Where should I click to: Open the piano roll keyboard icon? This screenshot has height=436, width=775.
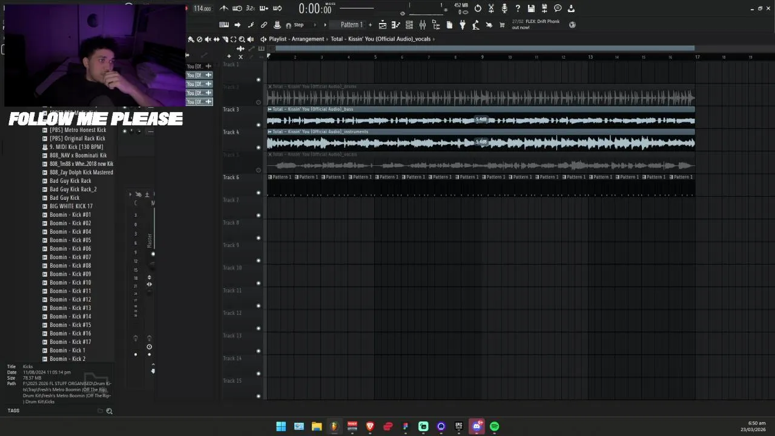pyautogui.click(x=224, y=25)
